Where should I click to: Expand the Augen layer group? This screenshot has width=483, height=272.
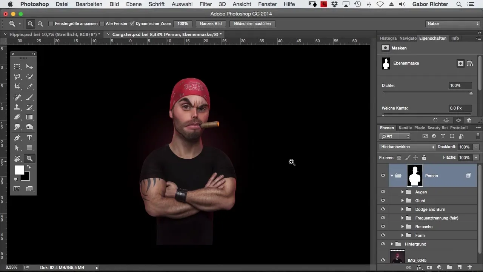pyautogui.click(x=402, y=192)
